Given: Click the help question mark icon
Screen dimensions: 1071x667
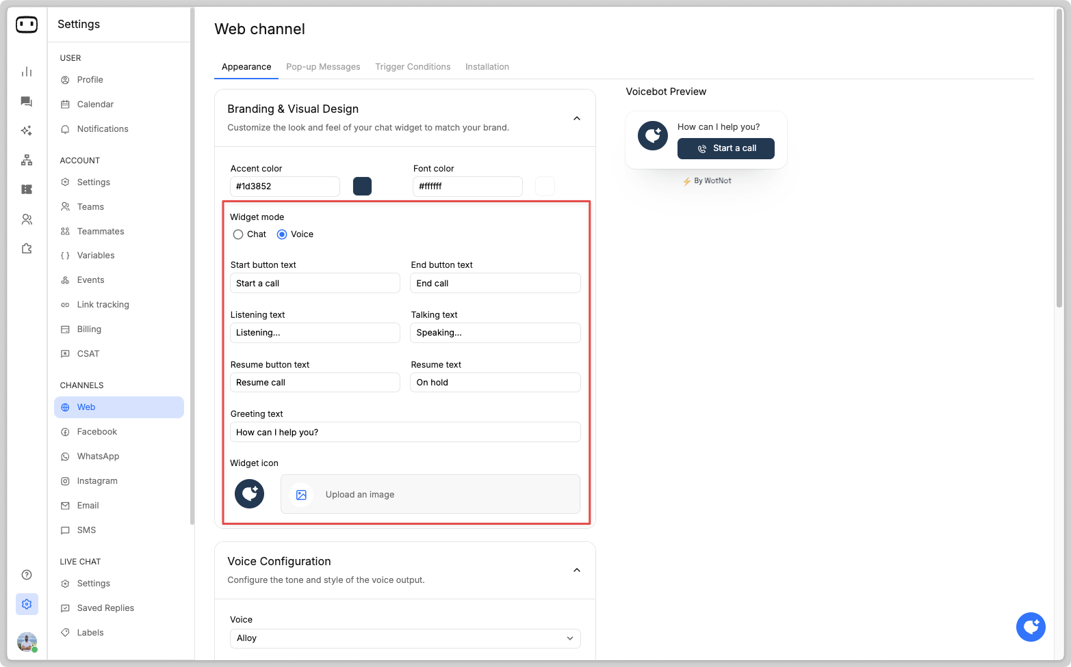Looking at the screenshot, I should click(x=27, y=575).
